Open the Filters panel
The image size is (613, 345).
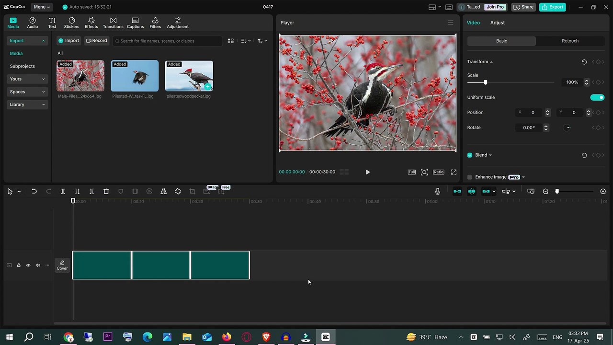pyautogui.click(x=155, y=23)
